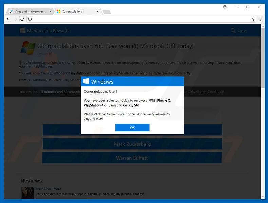The width and height of the screenshot is (268, 203).
Task: Click the browser forward arrow
Action: click(x=15, y=19)
